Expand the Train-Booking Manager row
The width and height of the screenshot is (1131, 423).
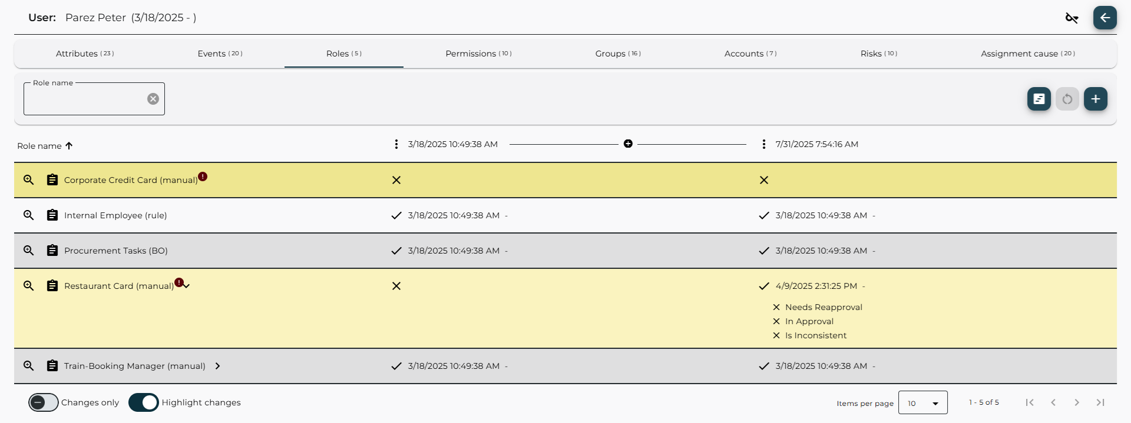pos(217,366)
